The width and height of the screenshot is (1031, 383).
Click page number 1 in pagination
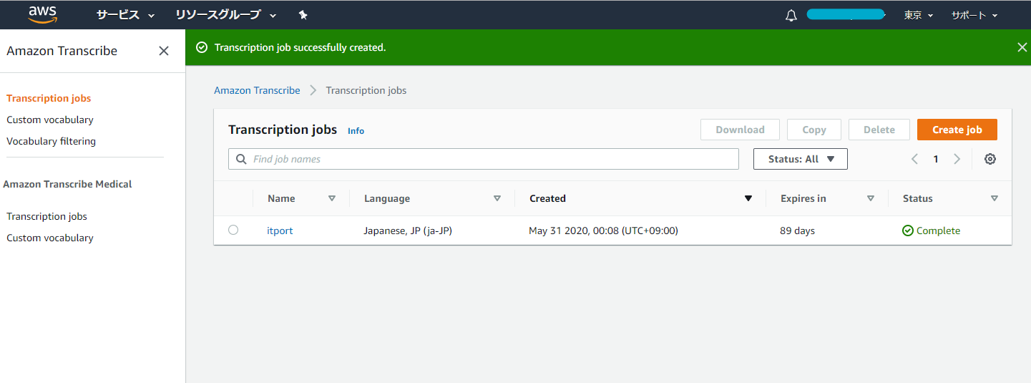coord(935,159)
